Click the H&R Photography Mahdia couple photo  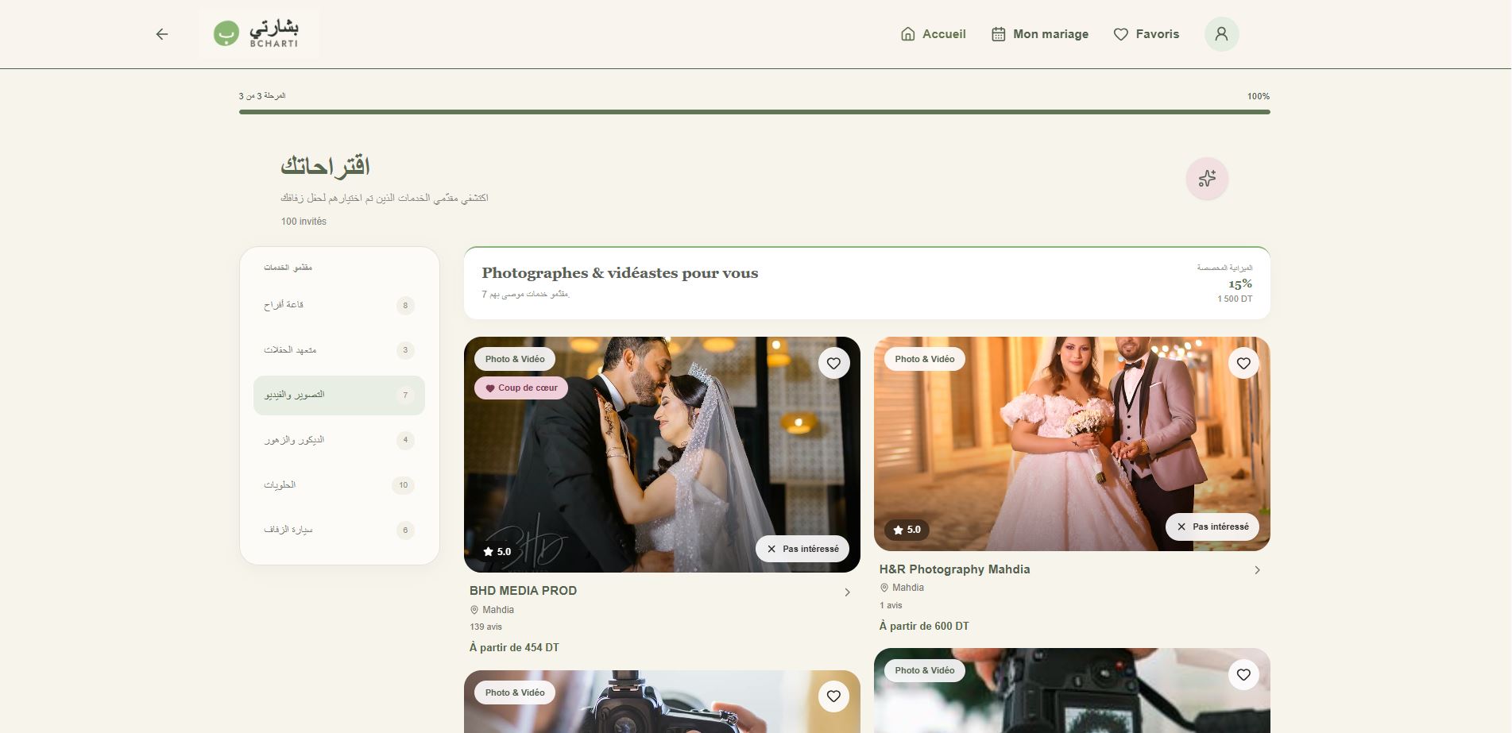click(1072, 443)
